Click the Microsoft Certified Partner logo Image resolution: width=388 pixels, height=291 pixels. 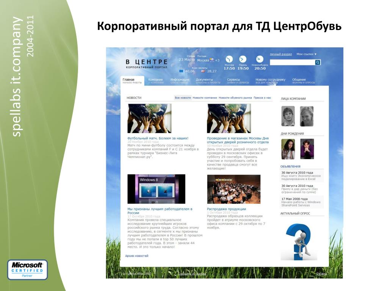[x=27, y=269]
